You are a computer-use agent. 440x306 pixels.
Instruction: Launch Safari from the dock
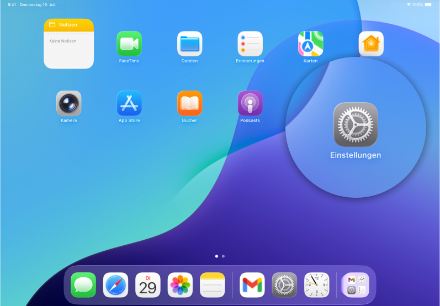(116, 285)
